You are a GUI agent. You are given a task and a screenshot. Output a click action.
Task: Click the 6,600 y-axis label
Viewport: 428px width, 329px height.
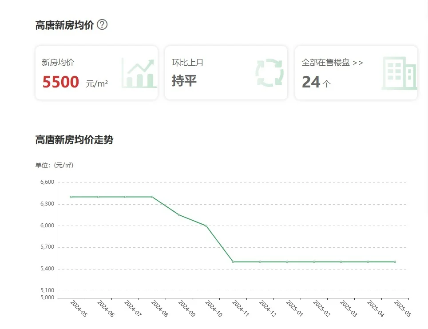coord(47,182)
